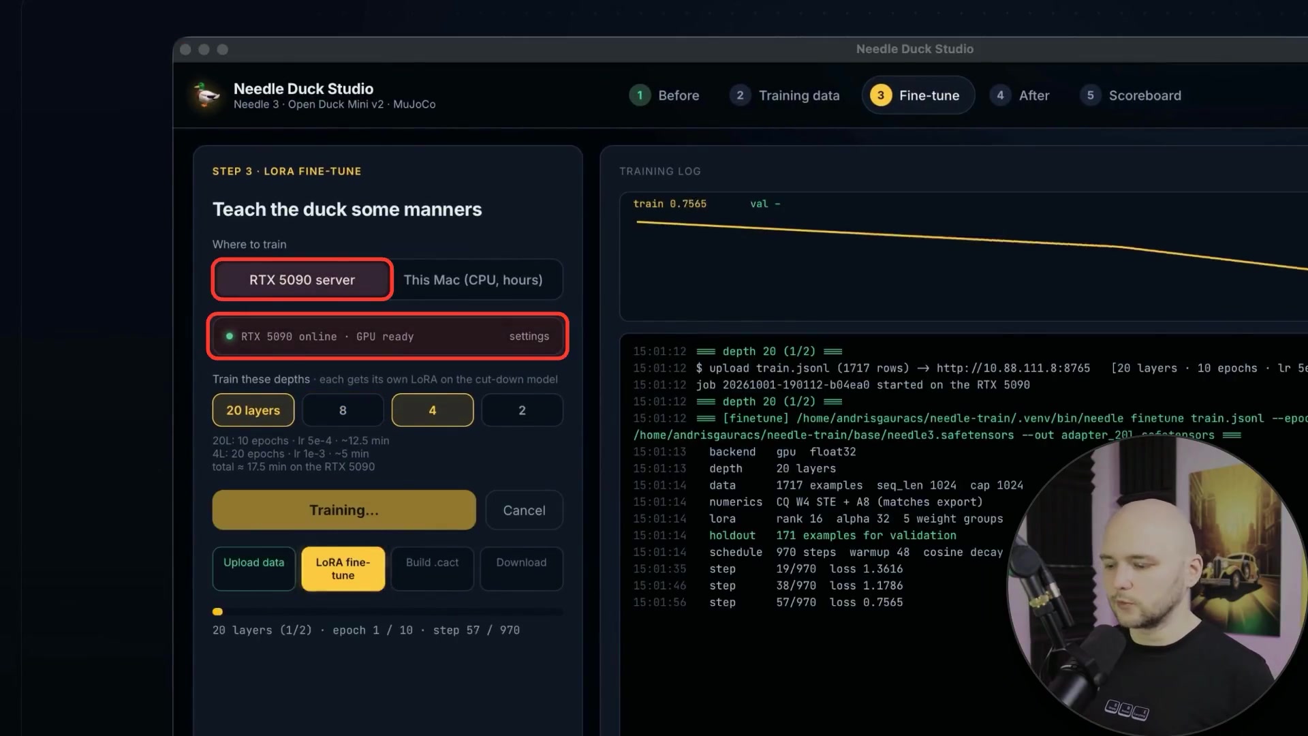
Task: Switch to Training data step
Action: click(x=785, y=95)
